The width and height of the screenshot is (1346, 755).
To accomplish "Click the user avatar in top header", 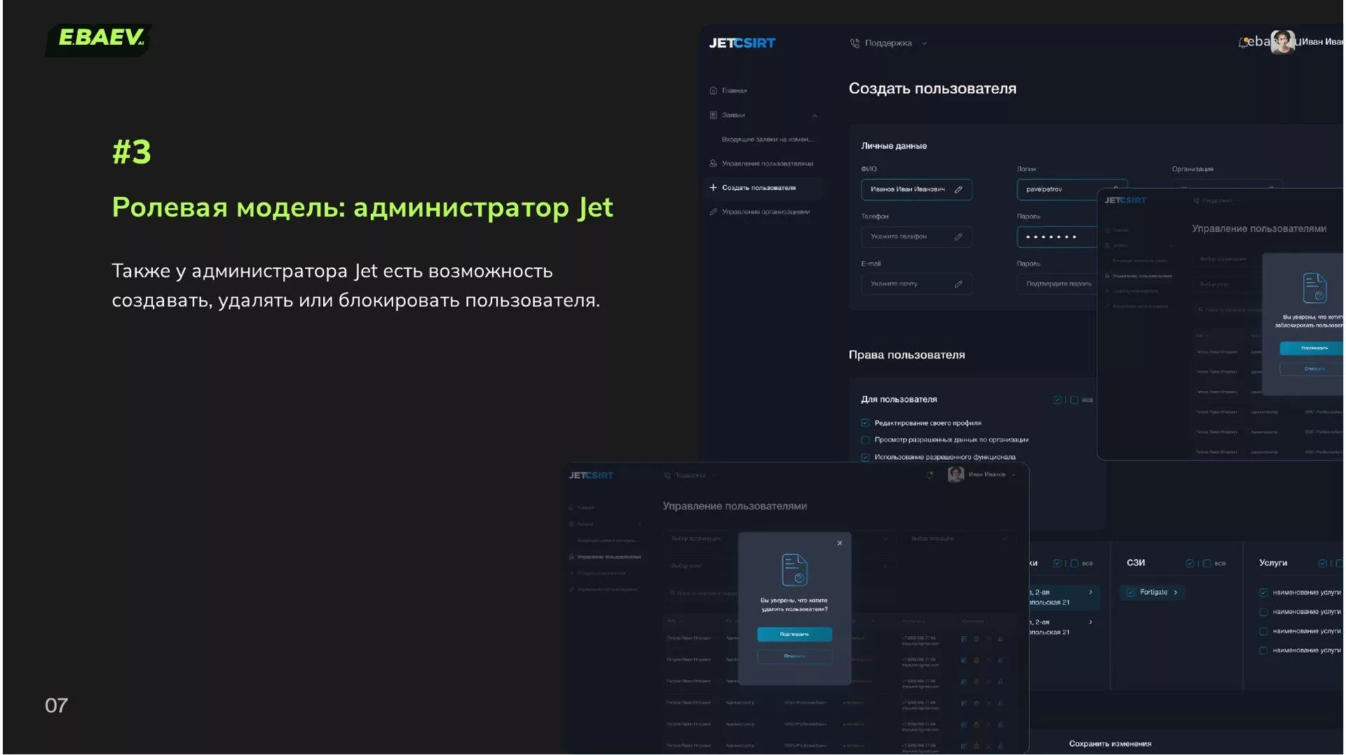I will tap(1282, 41).
